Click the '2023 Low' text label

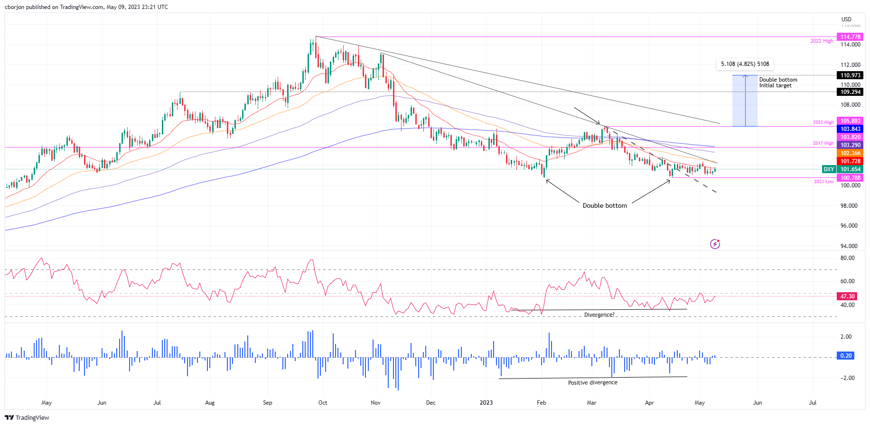coord(823,182)
